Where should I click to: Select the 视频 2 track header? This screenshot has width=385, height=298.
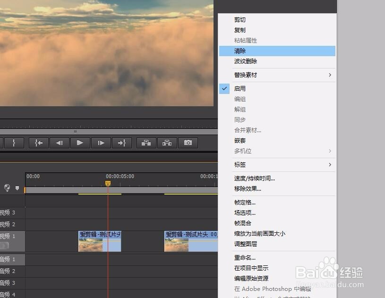12,224
